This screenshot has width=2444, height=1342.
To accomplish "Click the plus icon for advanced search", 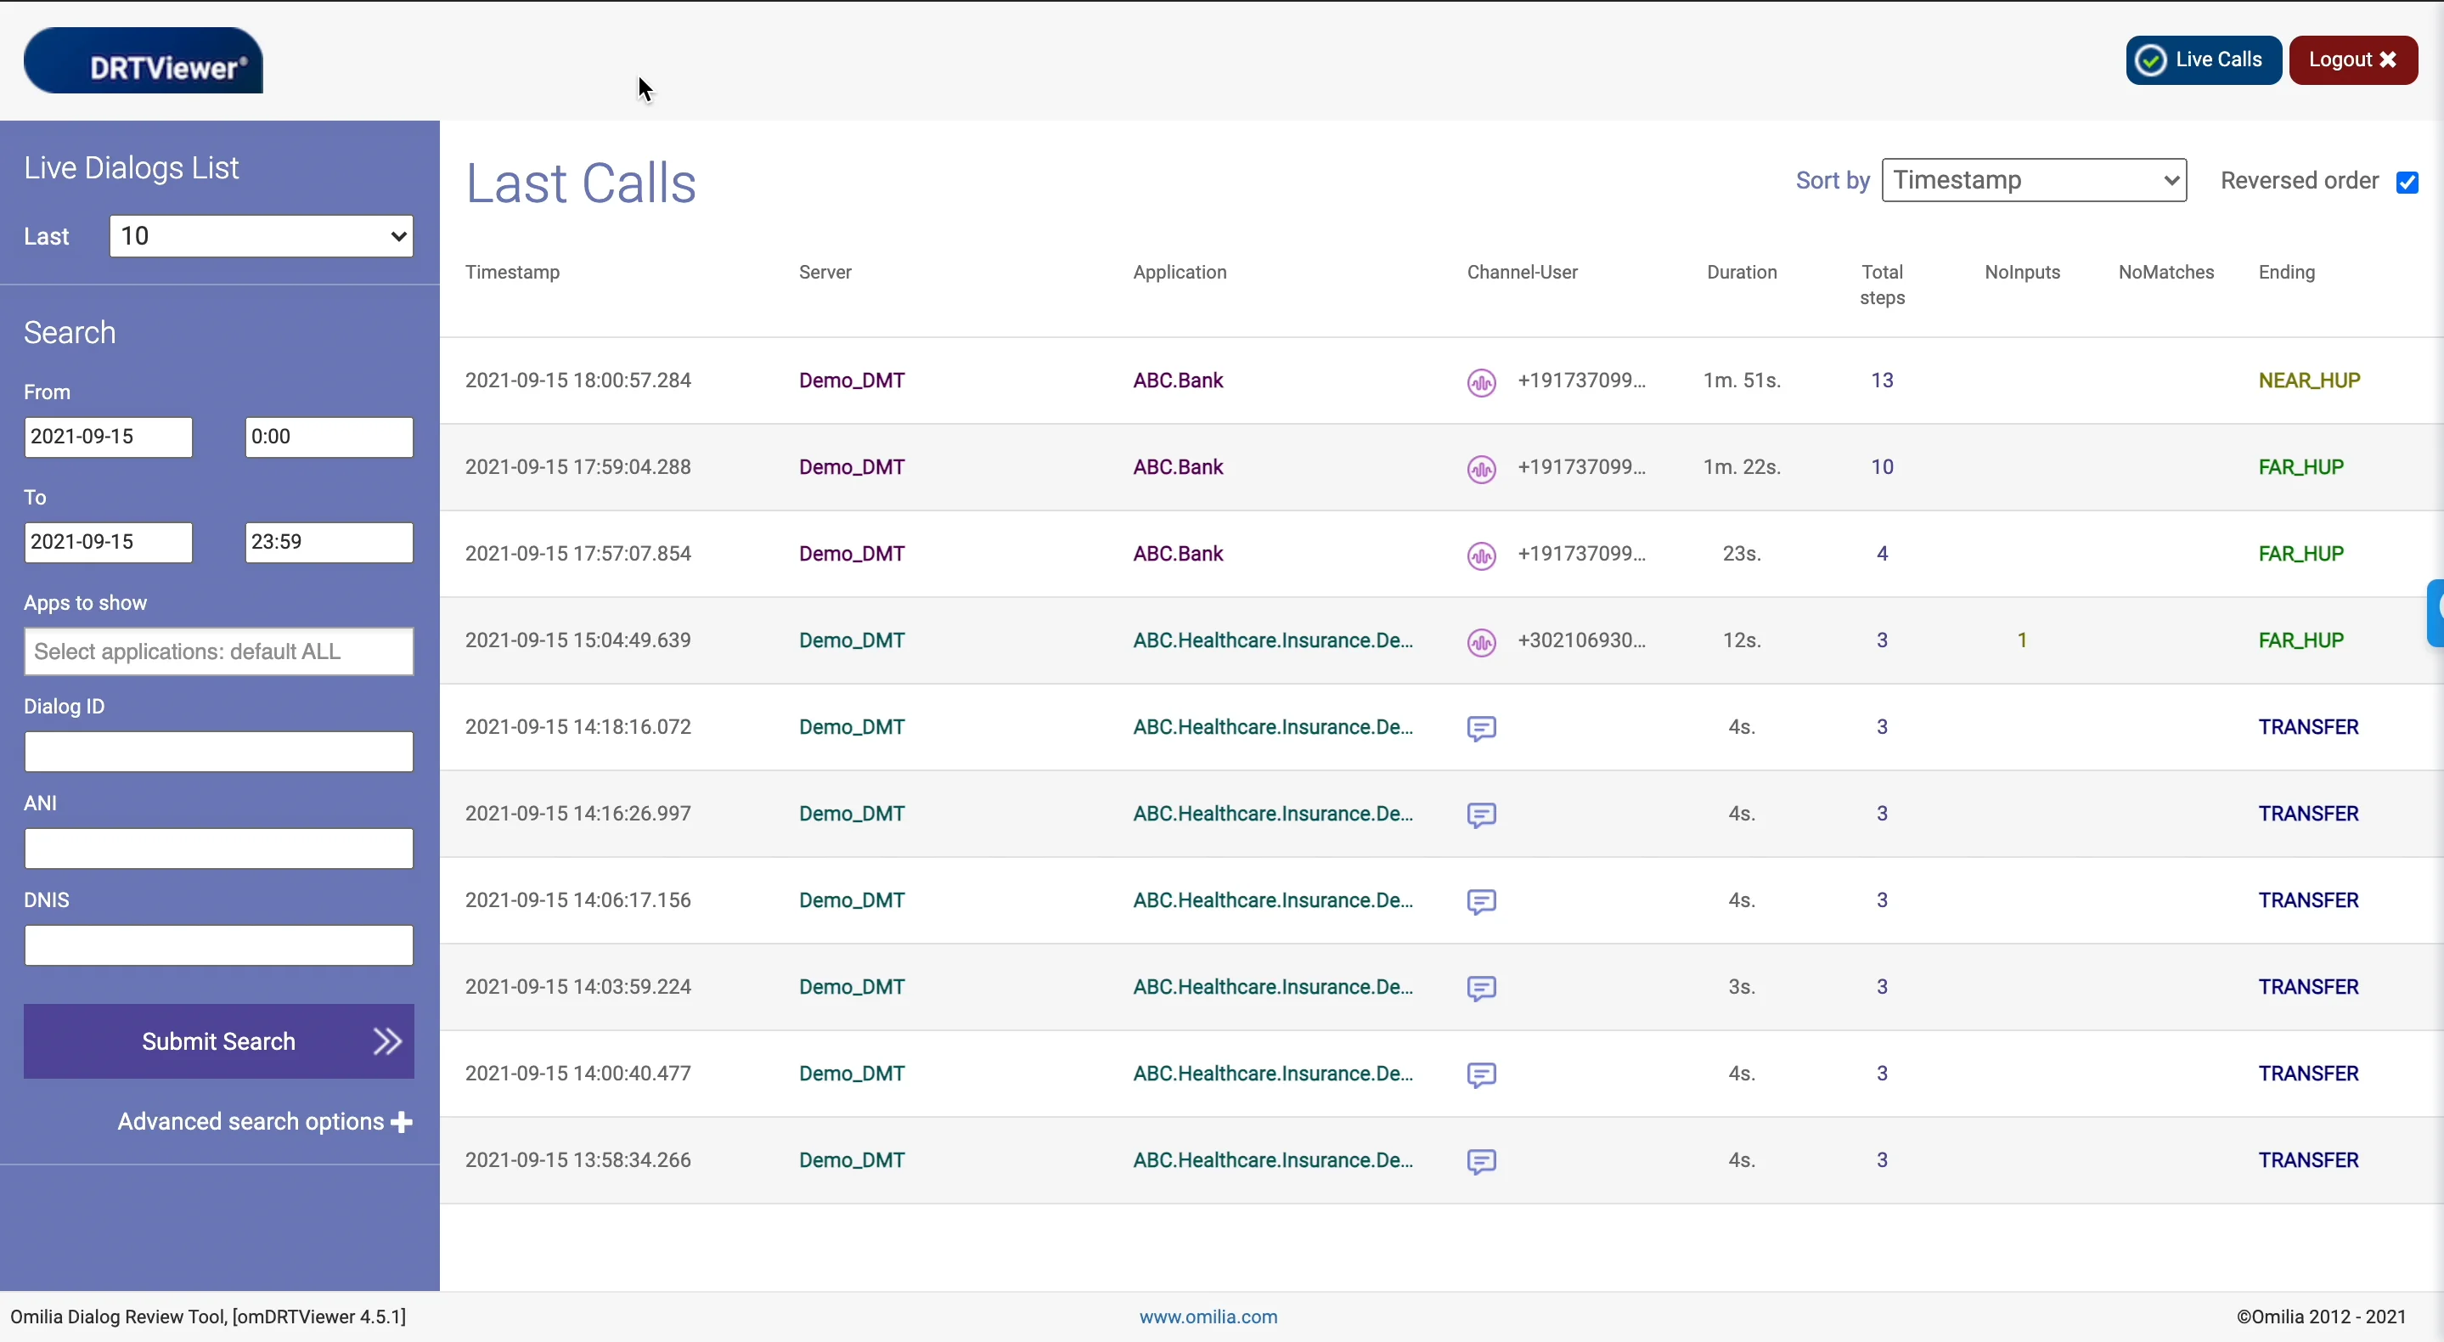I will [x=402, y=1122].
